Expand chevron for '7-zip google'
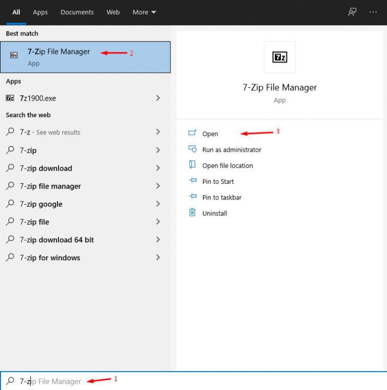Screen dimensions: 387x390 pos(158,204)
